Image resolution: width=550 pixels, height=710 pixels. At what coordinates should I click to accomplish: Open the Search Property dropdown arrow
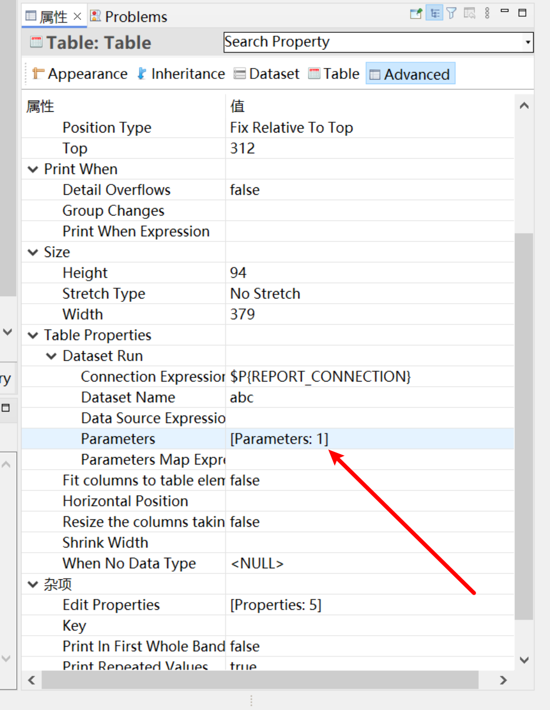tap(528, 42)
